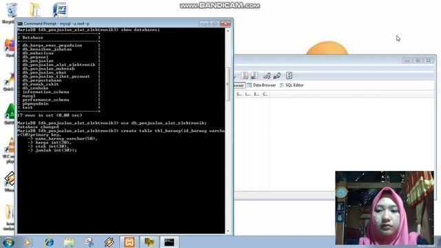
Task: Click the 'Database changed' message line
Action: click(x=38, y=127)
